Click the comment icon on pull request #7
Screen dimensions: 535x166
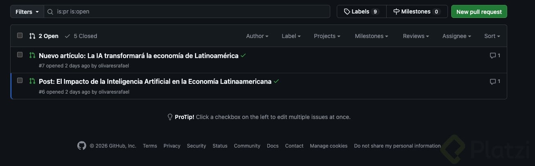click(x=493, y=56)
